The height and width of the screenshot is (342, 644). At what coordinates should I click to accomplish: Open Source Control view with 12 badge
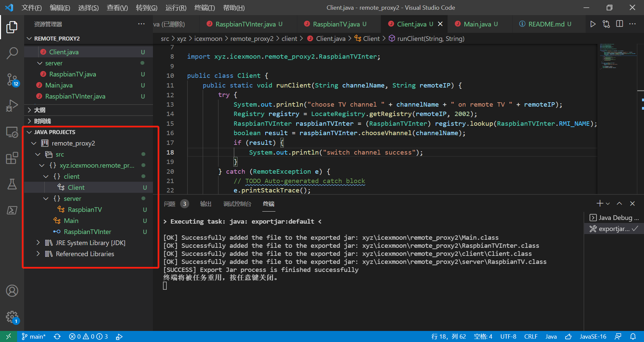click(12, 79)
